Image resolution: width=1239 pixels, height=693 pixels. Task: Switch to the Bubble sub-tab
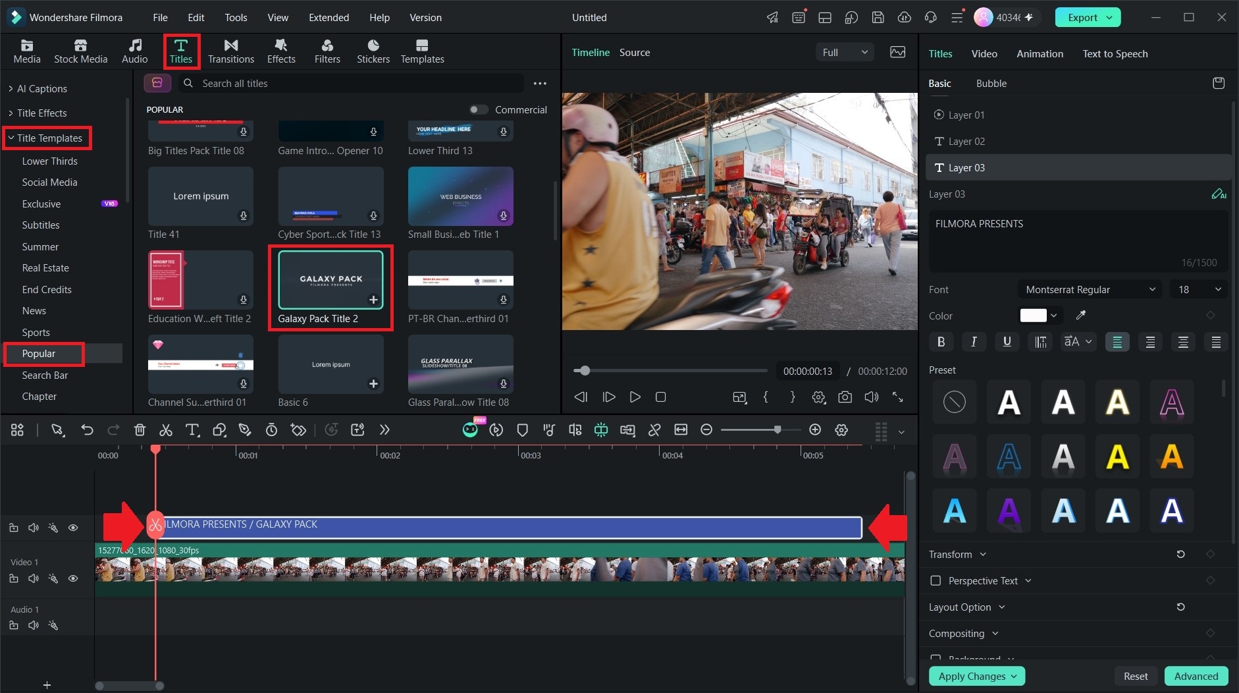[x=991, y=84]
